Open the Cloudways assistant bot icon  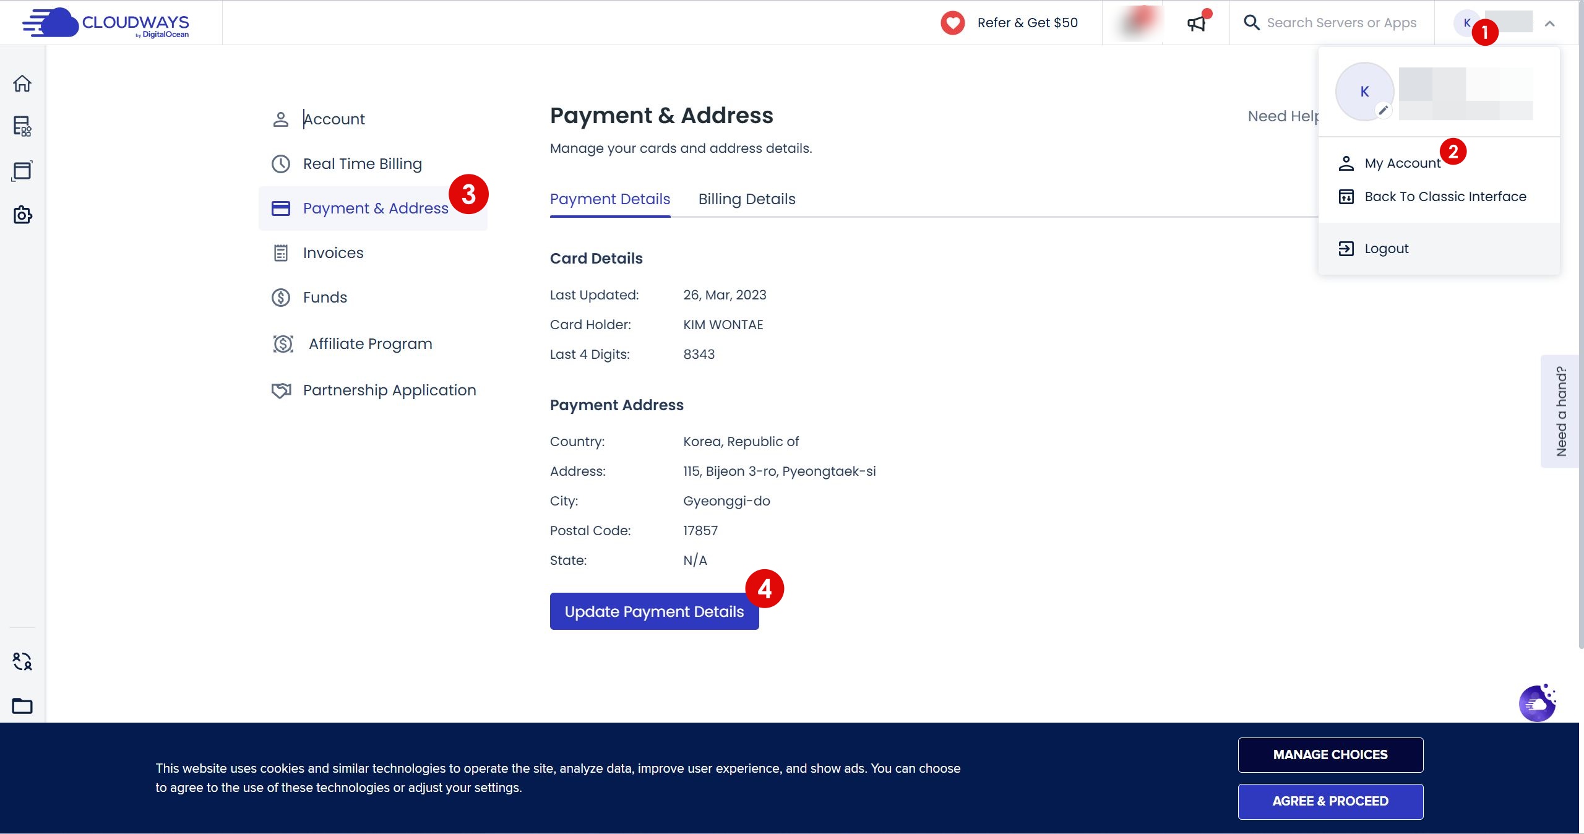pos(1537,703)
